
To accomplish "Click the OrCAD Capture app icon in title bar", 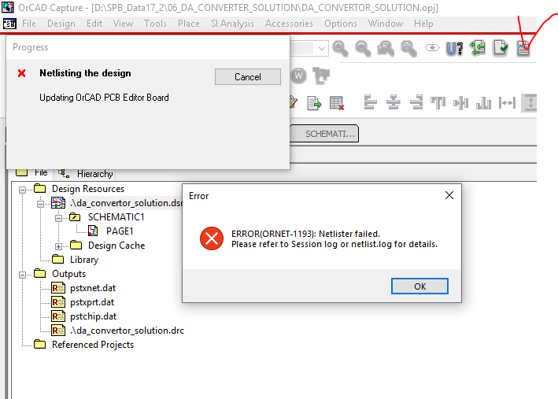I will click(x=8, y=7).
